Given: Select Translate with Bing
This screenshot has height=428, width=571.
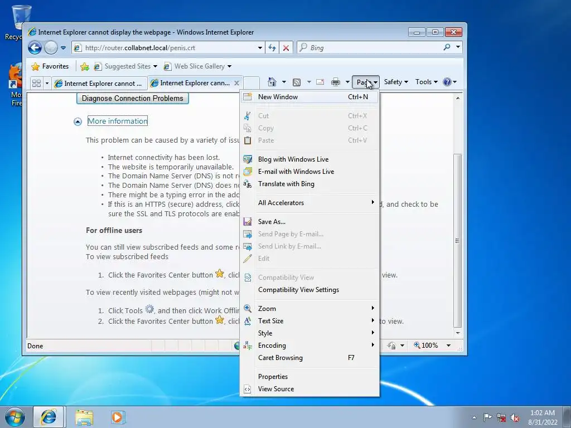Looking at the screenshot, I should coord(310,184).
